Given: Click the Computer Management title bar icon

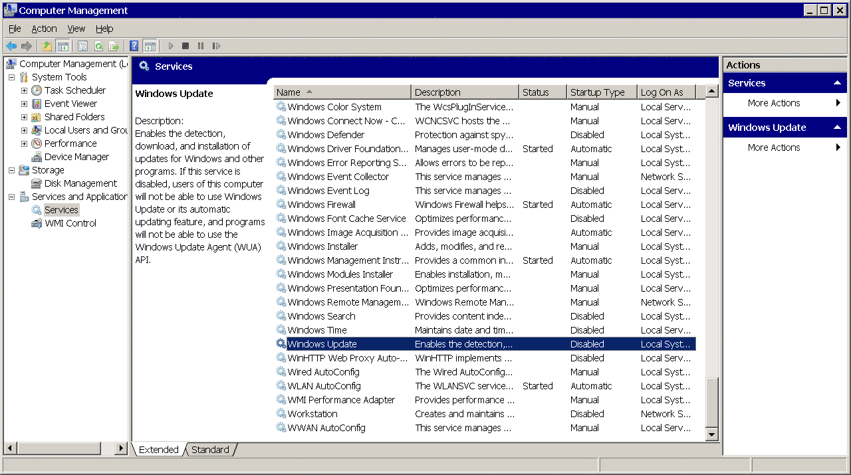Looking at the screenshot, I should [10, 10].
